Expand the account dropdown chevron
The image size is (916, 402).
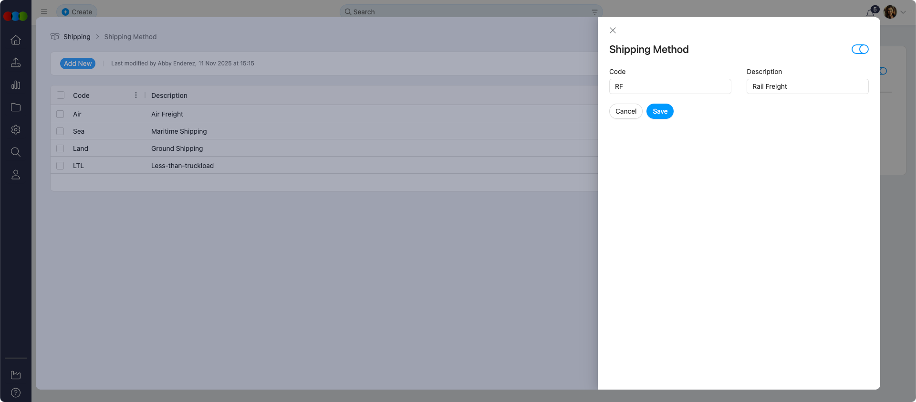point(903,12)
